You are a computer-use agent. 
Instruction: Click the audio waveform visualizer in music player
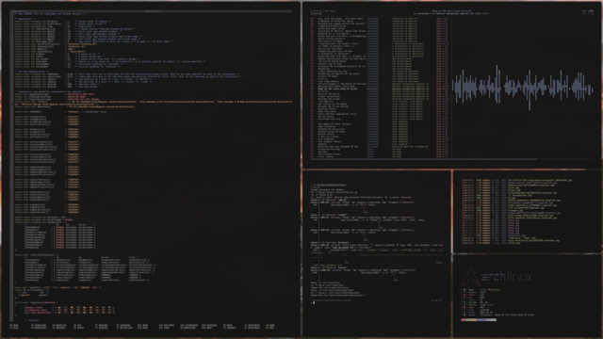tap(524, 88)
